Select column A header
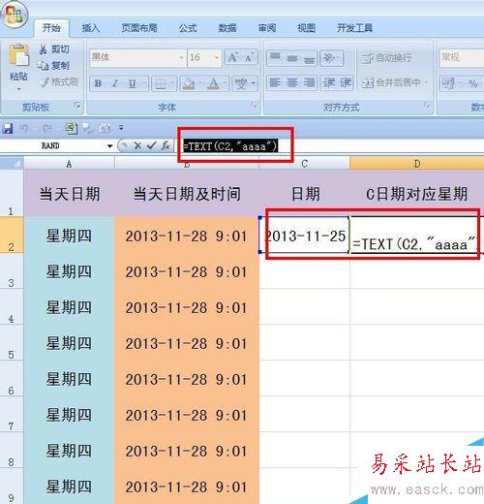This screenshot has height=504, width=484. pos(69,164)
